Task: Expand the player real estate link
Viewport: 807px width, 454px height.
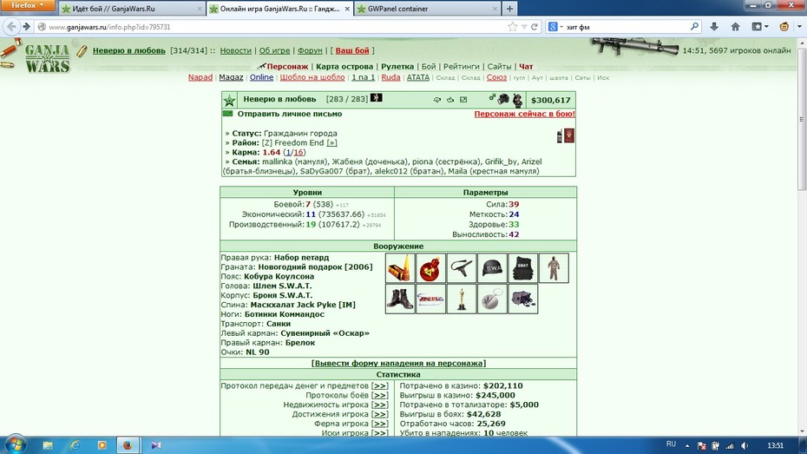Action: coord(380,405)
